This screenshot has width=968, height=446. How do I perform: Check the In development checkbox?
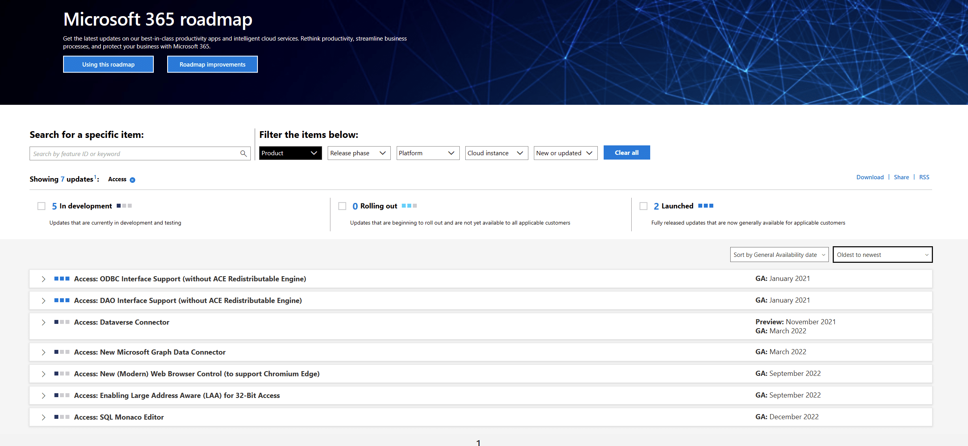(41, 206)
